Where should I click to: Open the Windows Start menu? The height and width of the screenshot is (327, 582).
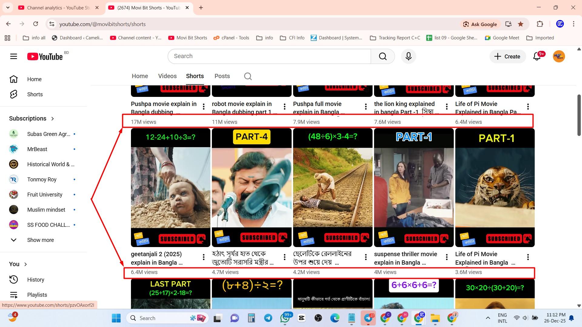116,318
